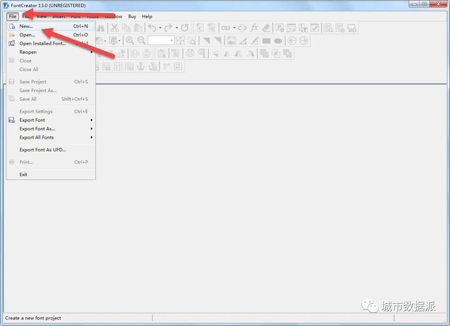This screenshot has width=450, height=326.
Task: Choose Exit from the File menu
Action: 51,174
